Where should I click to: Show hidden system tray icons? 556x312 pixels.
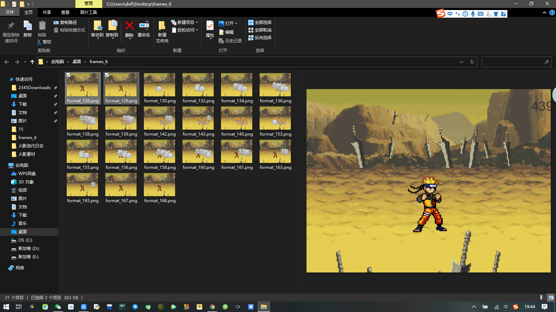[474, 307]
